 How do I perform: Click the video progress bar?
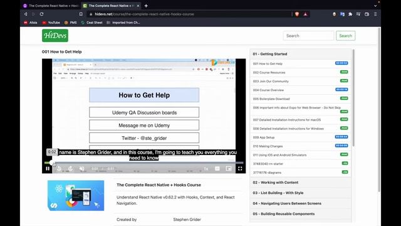coord(143,163)
